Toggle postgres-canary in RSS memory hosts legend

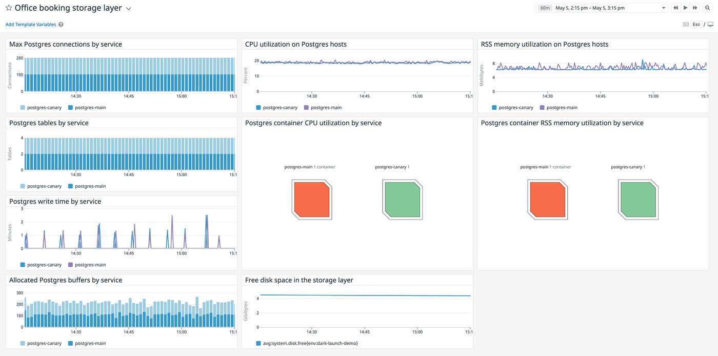coord(512,108)
